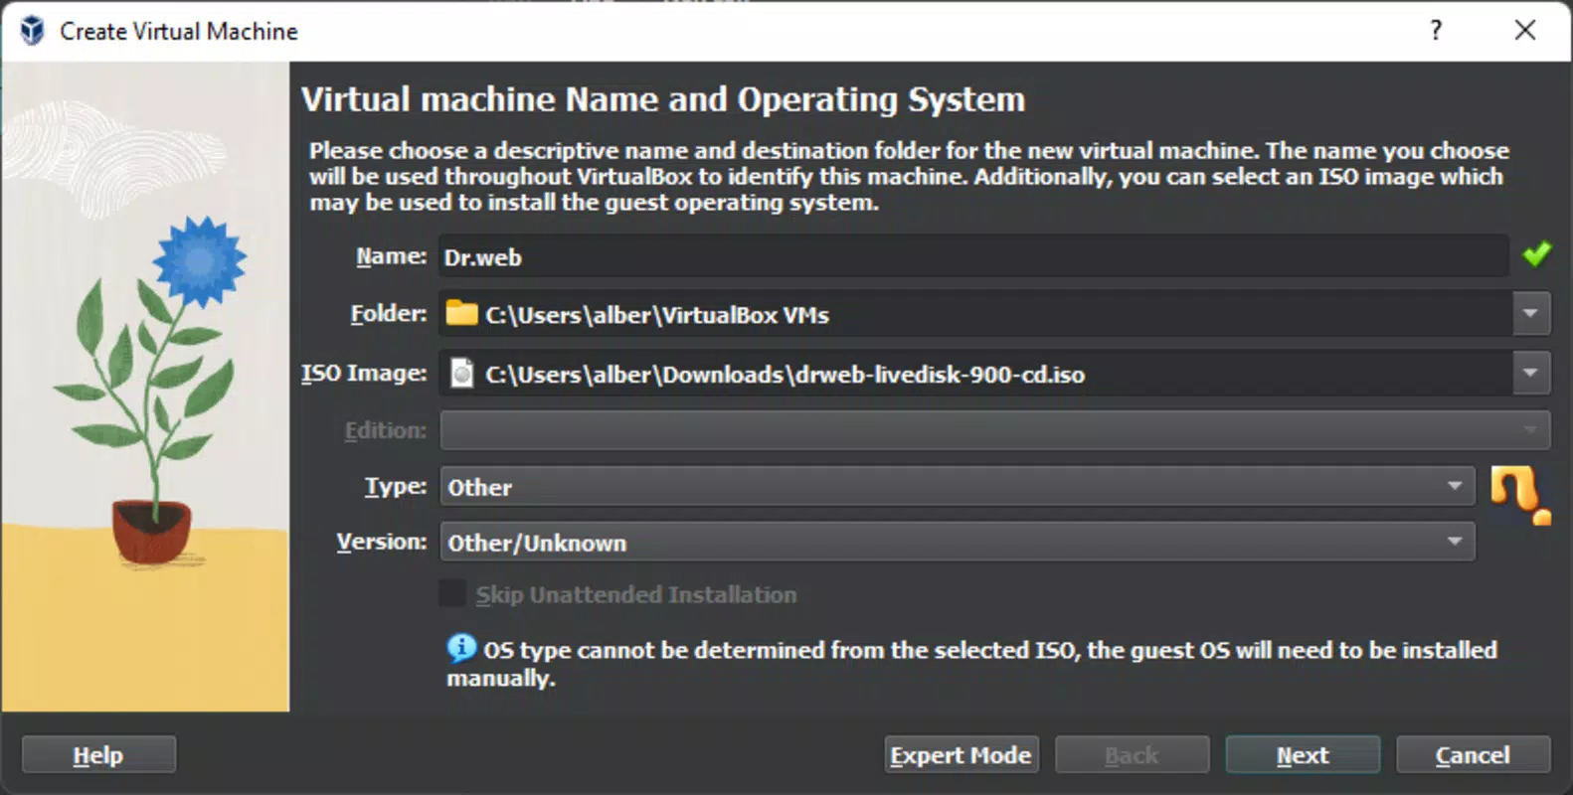This screenshot has width=1573, height=795.
Task: Proceed with the Next button
Action: coord(1303,755)
